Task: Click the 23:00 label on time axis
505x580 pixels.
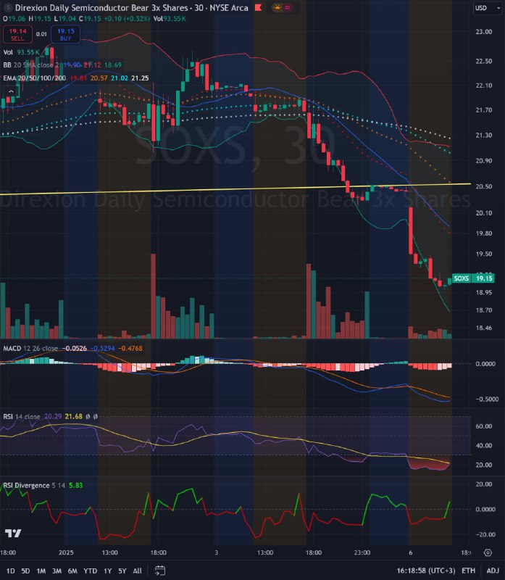Action: (x=362, y=552)
